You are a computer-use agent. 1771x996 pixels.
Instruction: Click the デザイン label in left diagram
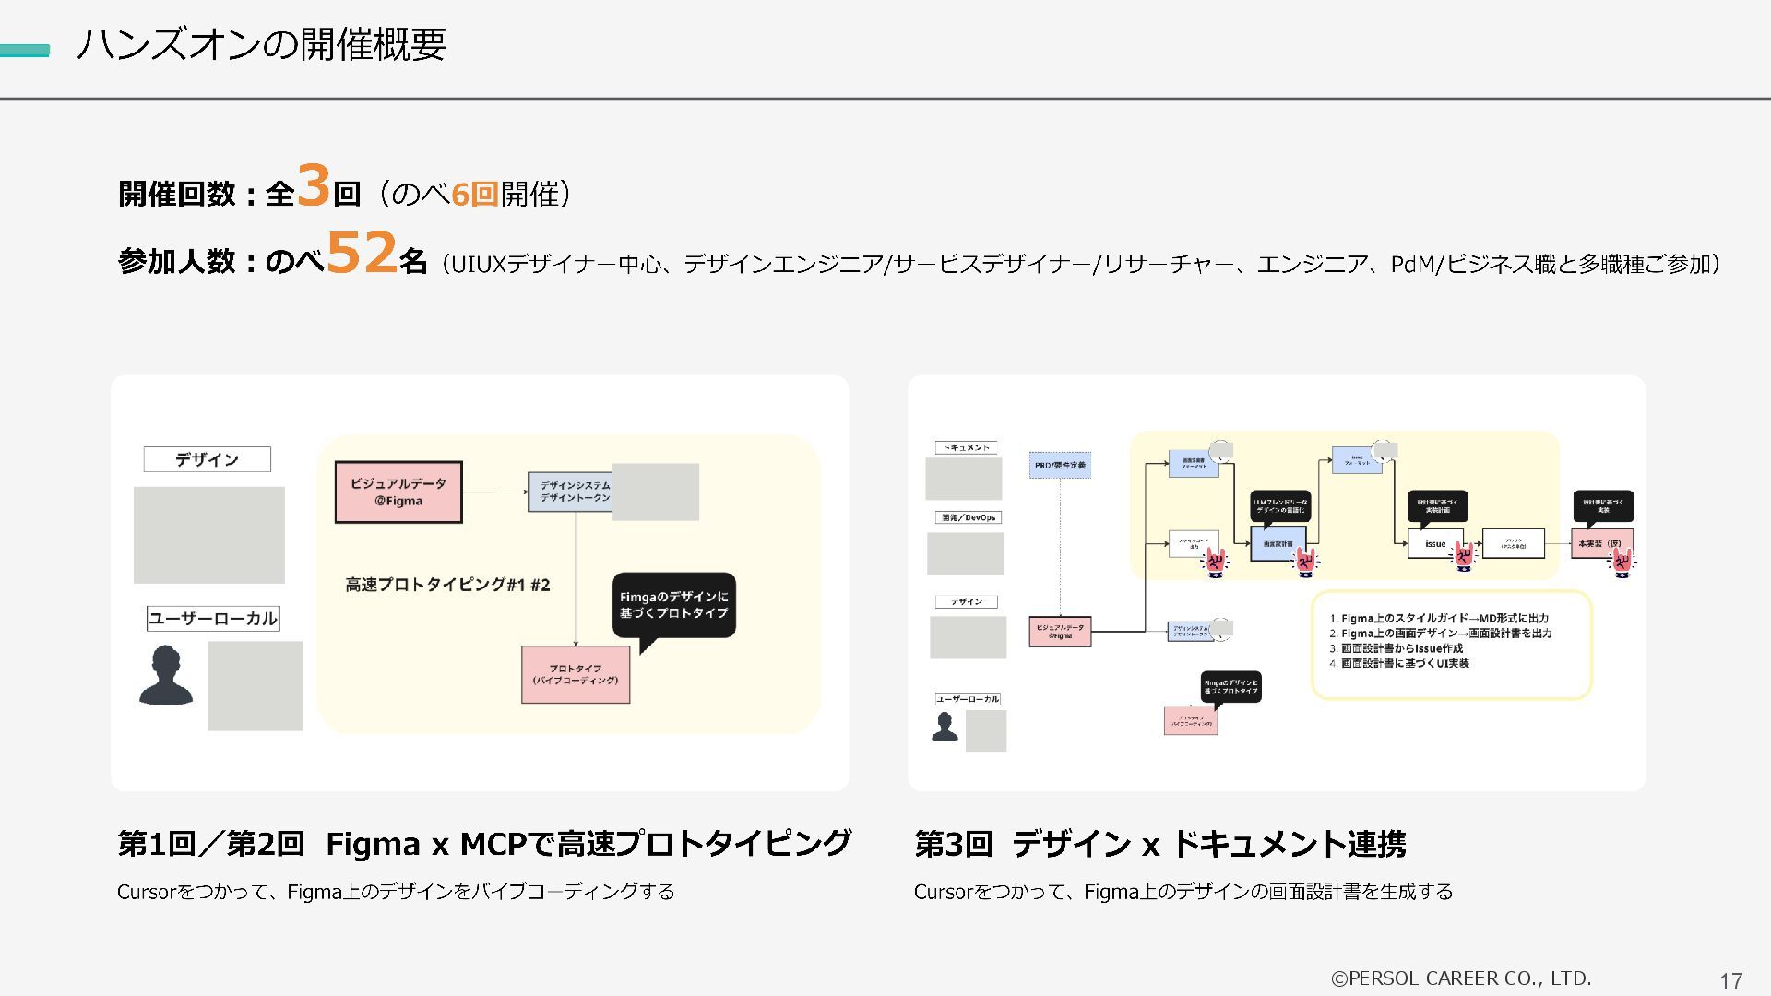point(207,459)
